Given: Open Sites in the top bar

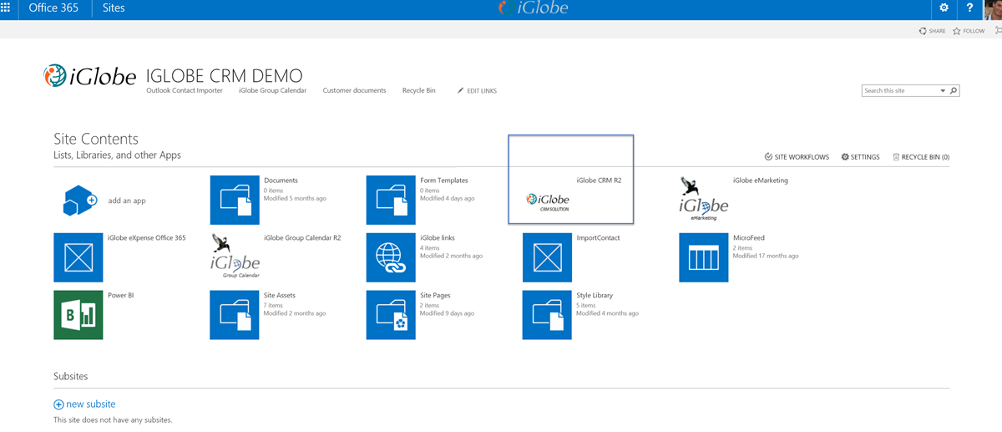Looking at the screenshot, I should [x=114, y=8].
